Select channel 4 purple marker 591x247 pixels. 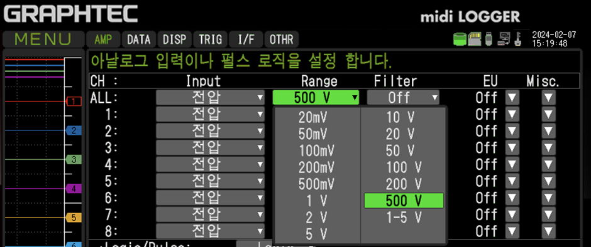74,188
